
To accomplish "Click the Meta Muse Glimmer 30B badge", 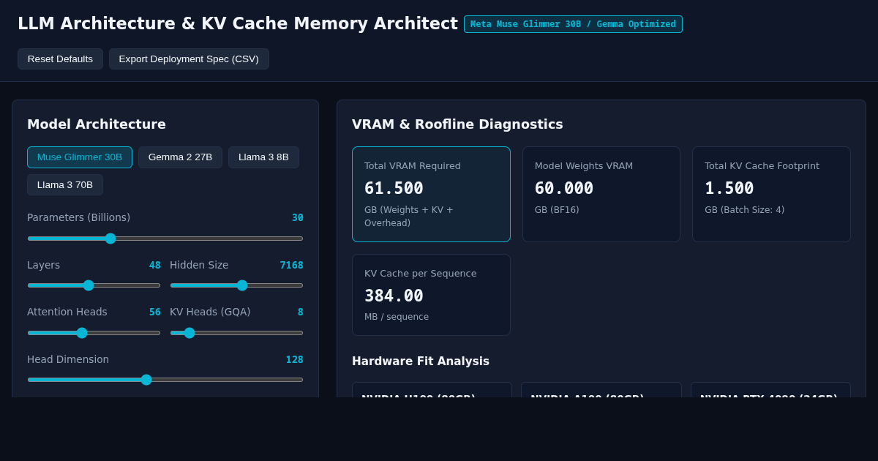I will click(573, 24).
